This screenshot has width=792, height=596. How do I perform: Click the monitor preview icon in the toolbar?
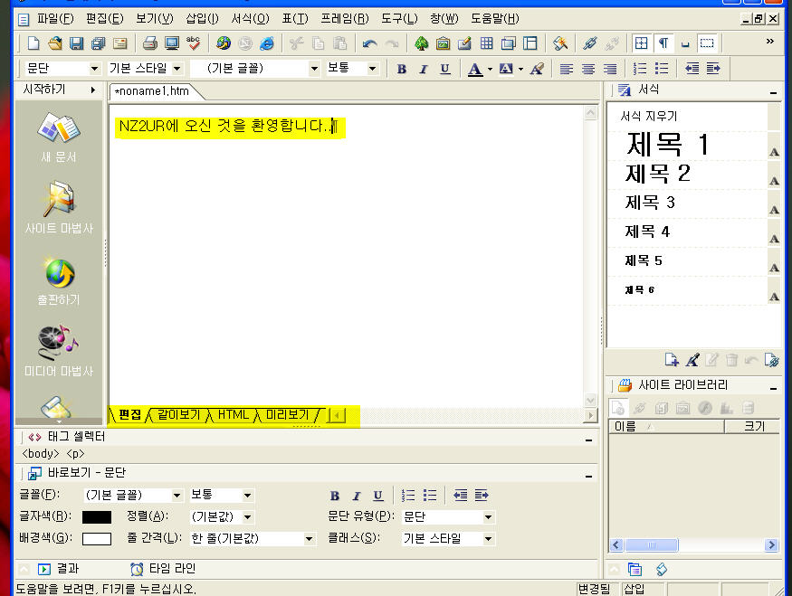point(172,43)
